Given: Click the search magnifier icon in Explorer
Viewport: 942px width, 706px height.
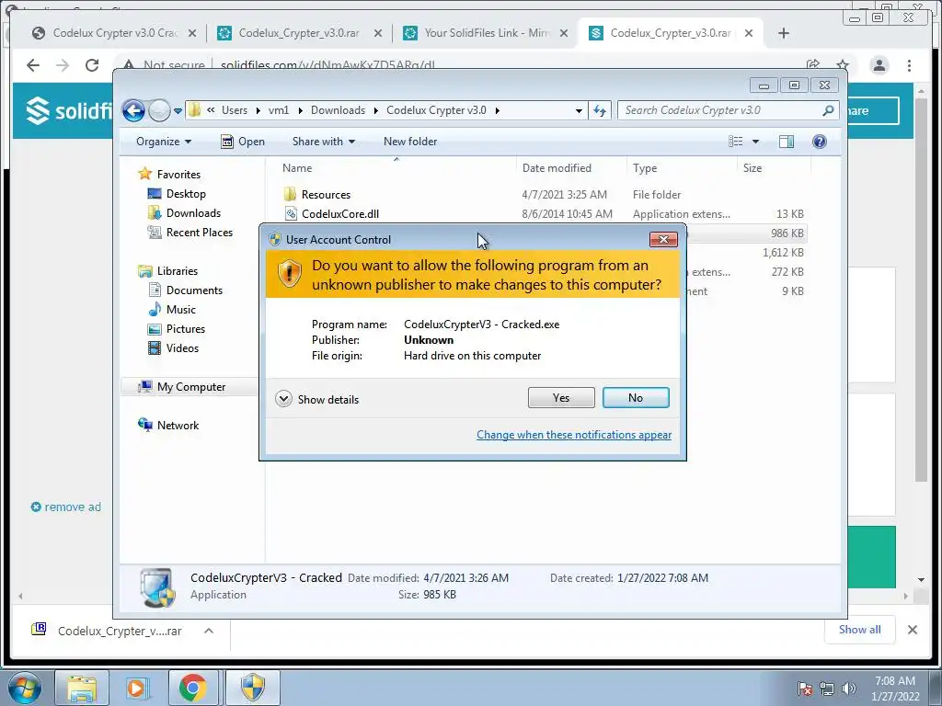Looking at the screenshot, I should pyautogui.click(x=828, y=110).
